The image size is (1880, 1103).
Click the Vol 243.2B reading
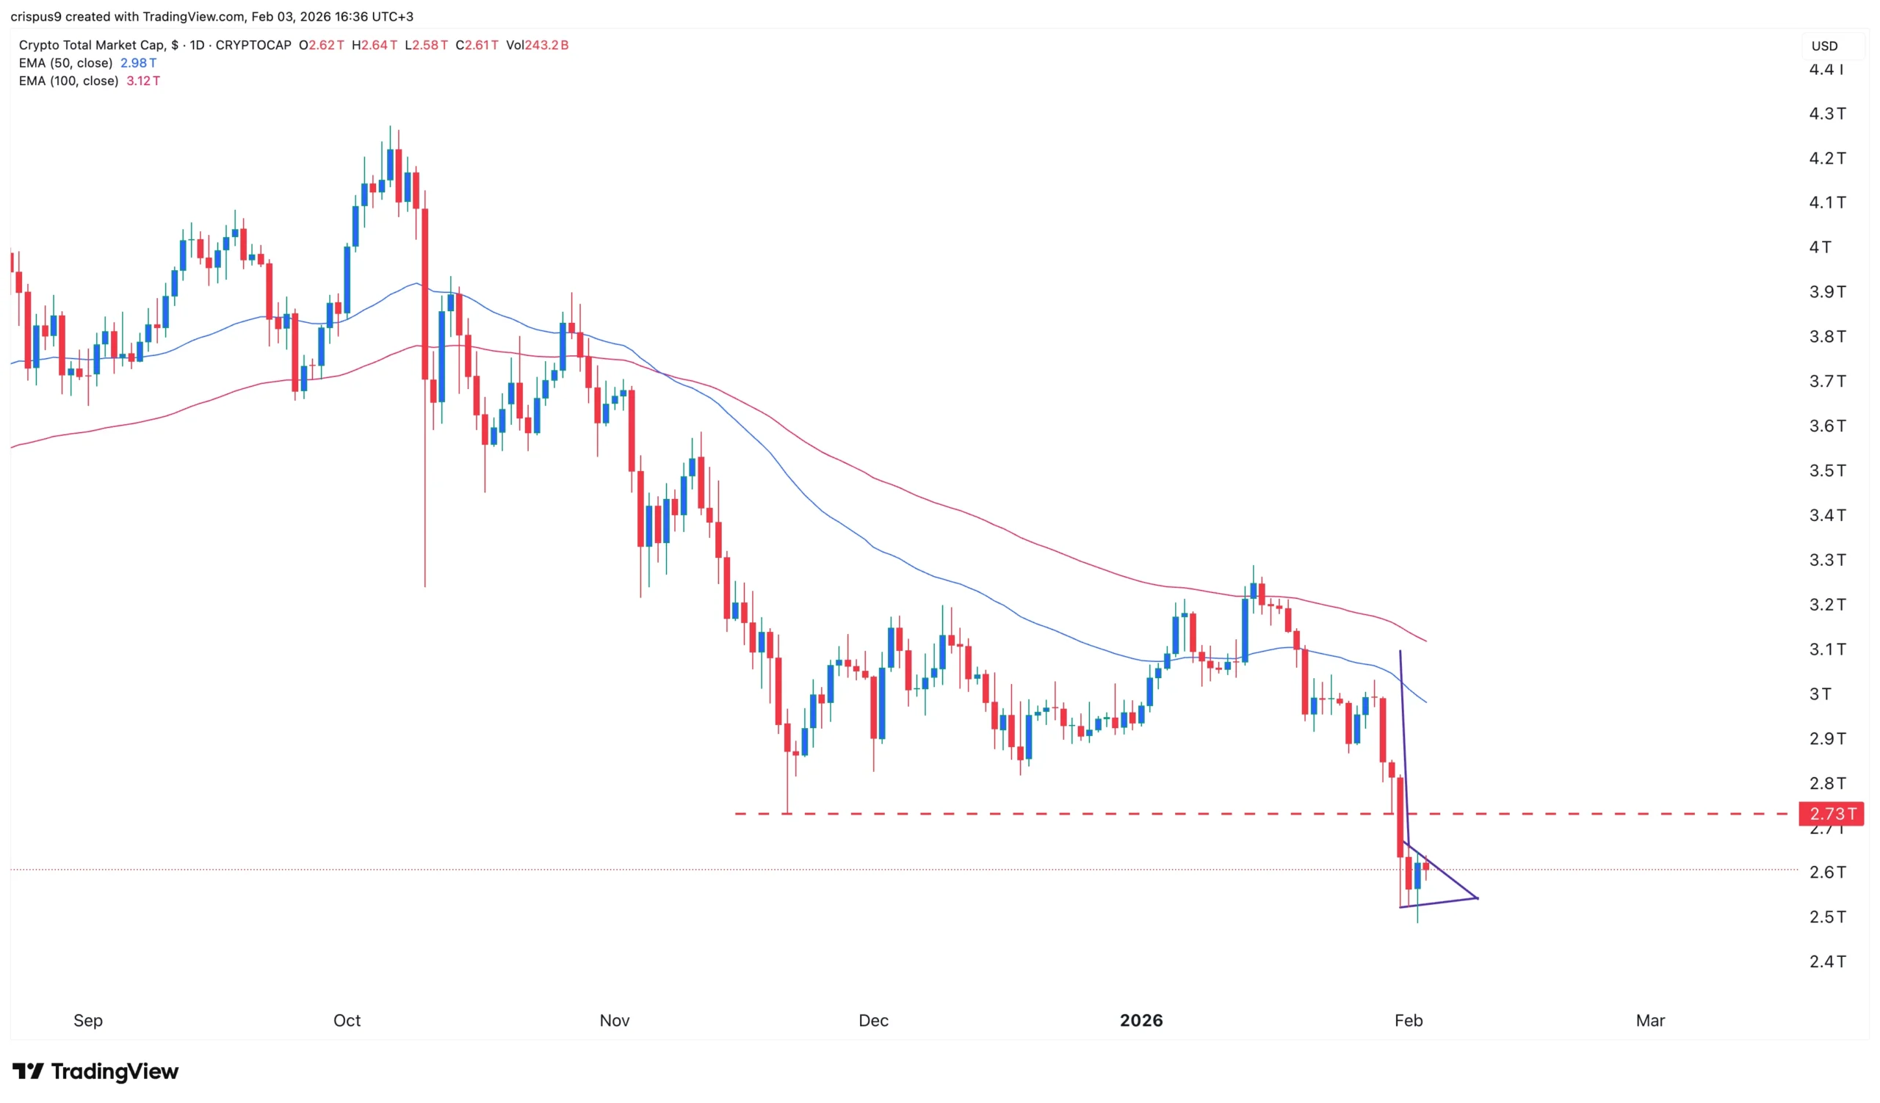(x=537, y=45)
